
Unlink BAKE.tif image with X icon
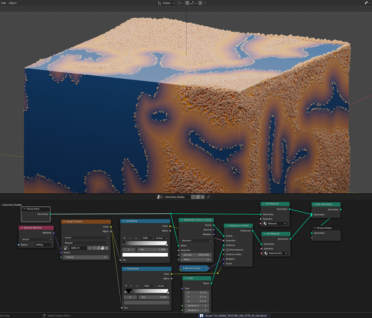coord(107,248)
